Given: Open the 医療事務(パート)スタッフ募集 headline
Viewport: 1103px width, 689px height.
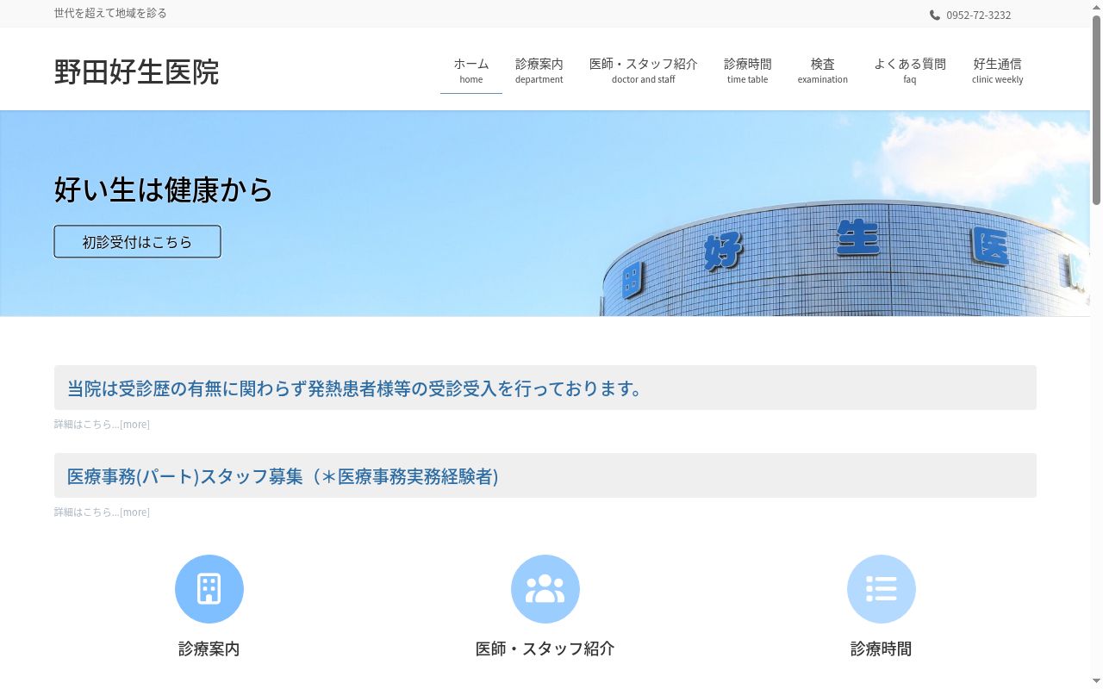Looking at the screenshot, I should (x=283, y=476).
